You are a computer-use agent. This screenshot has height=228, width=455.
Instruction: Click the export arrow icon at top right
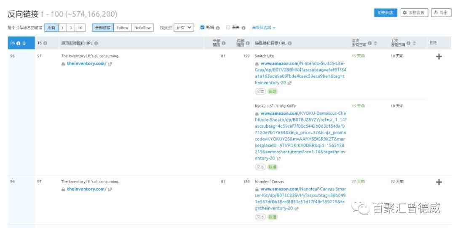point(436,13)
